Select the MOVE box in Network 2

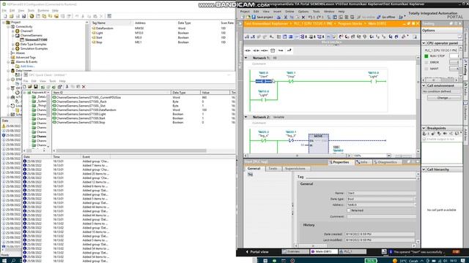pyautogui.click(x=319, y=144)
